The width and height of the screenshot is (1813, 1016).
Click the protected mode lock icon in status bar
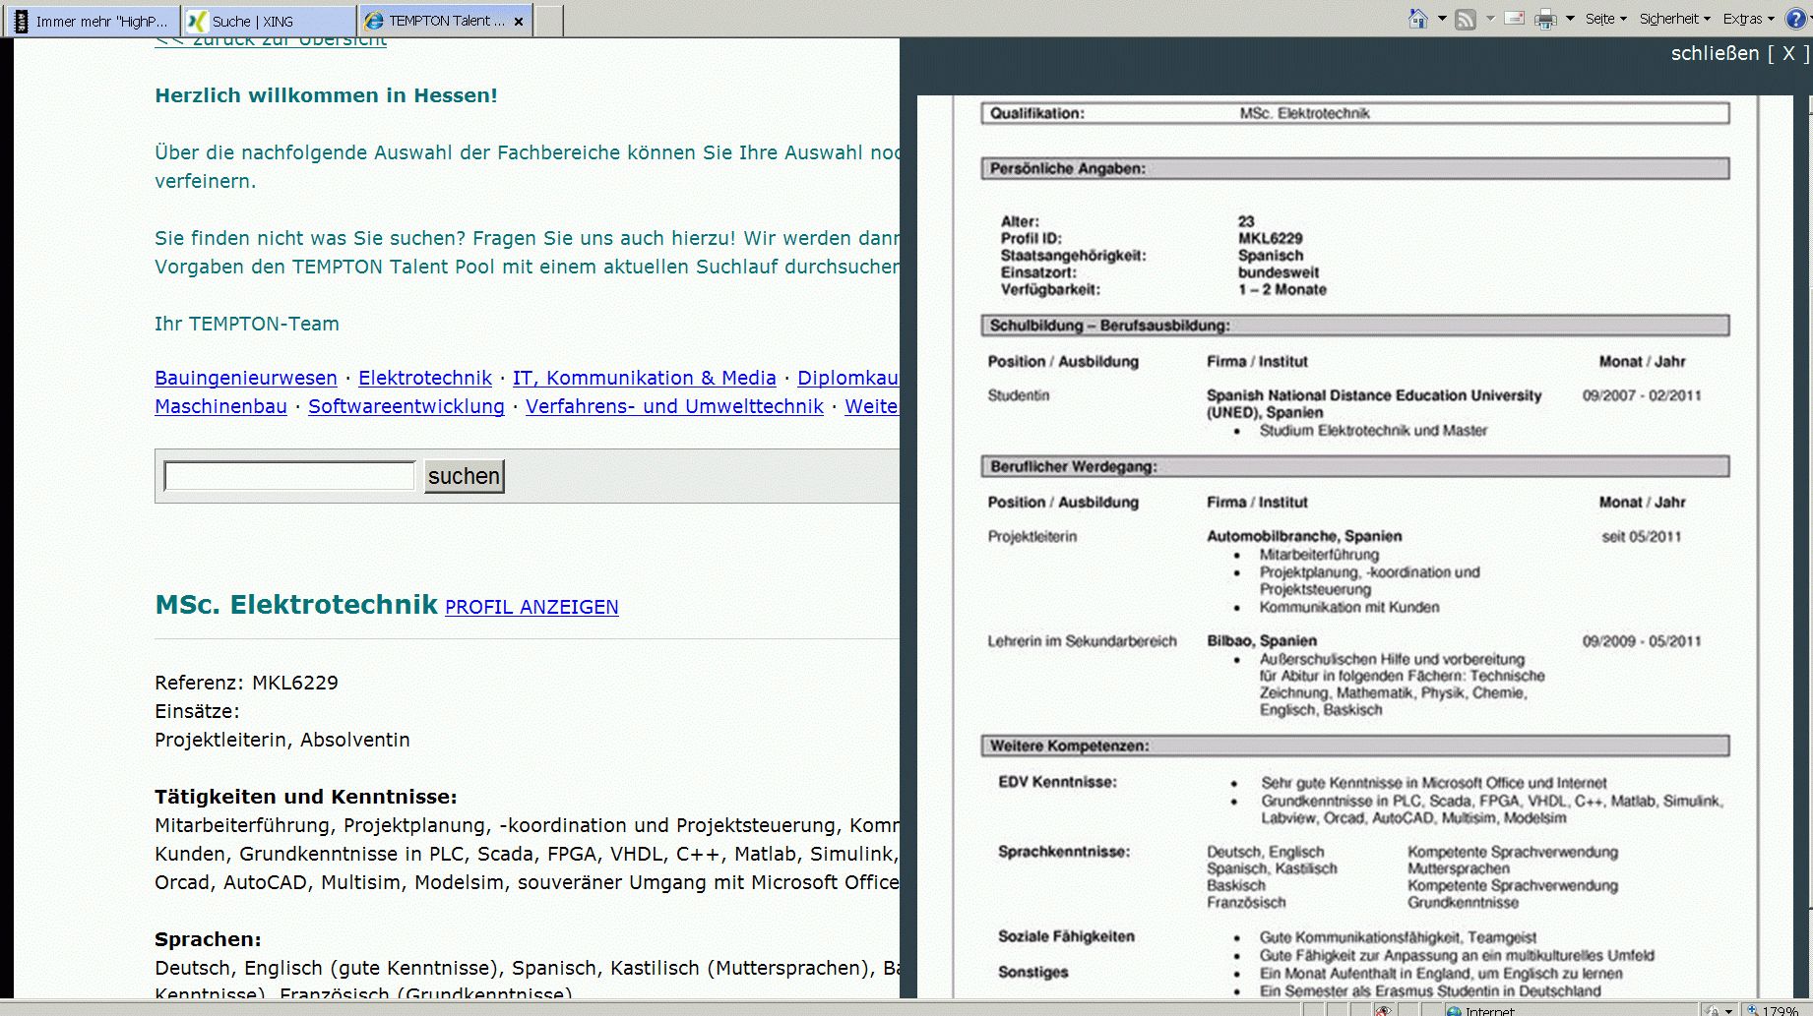point(1713,1010)
